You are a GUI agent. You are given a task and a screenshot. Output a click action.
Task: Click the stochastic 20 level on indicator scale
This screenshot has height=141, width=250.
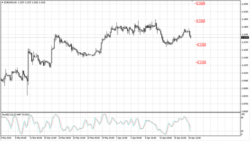[x=242, y=131]
